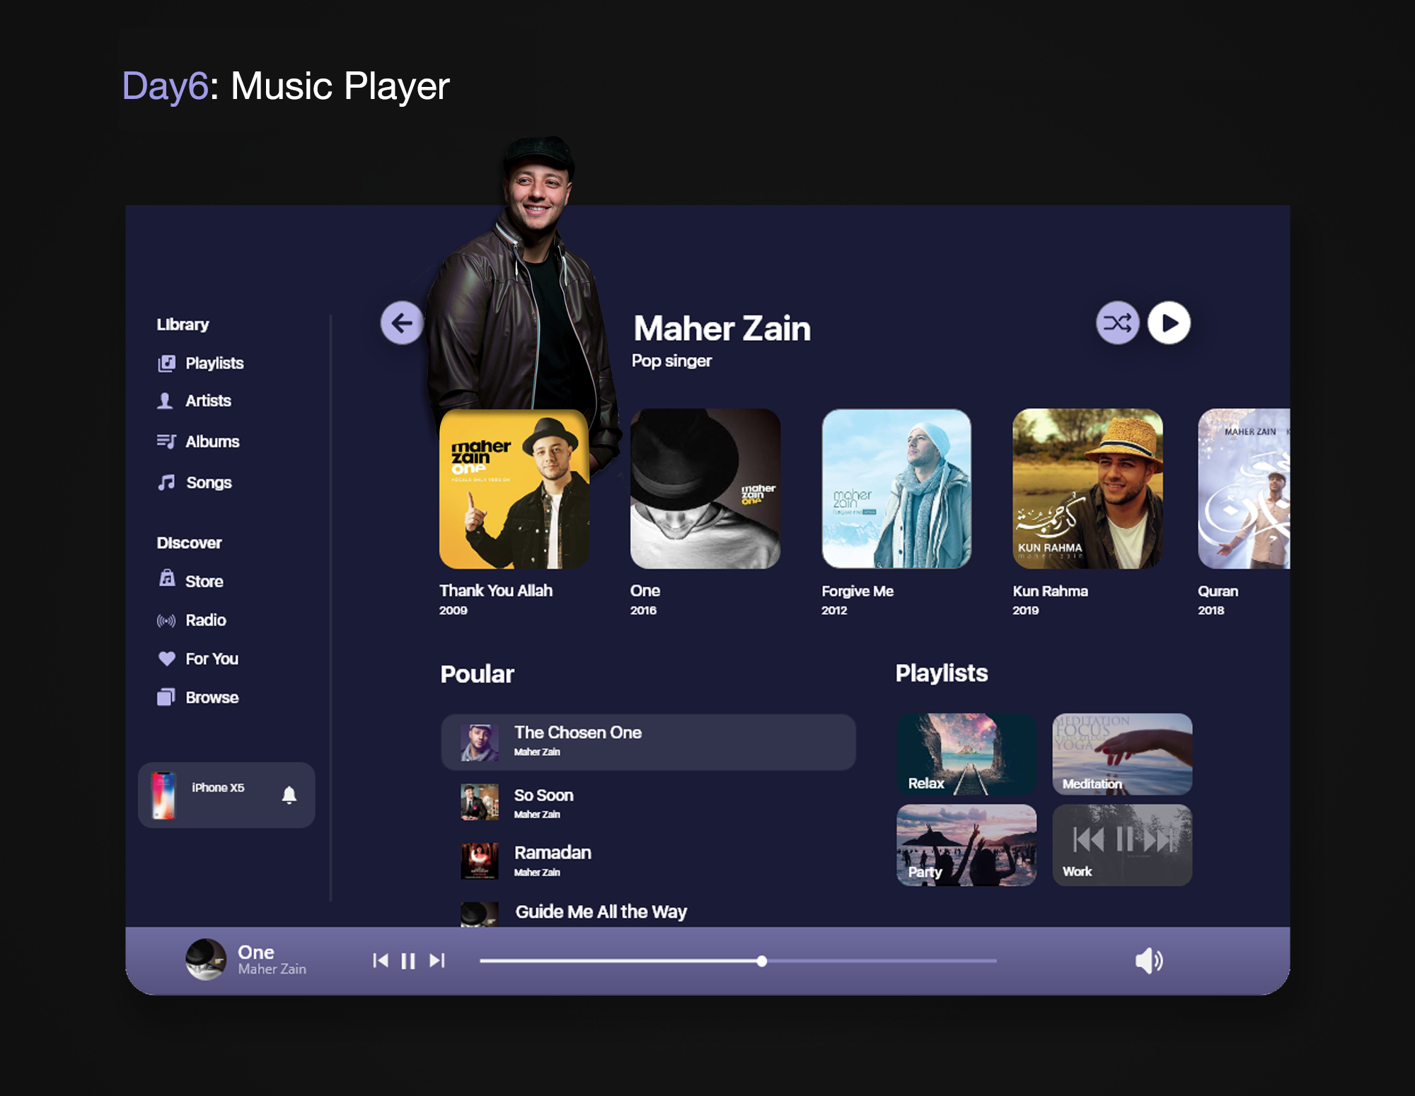Click the Thank You Allah album title

(495, 590)
